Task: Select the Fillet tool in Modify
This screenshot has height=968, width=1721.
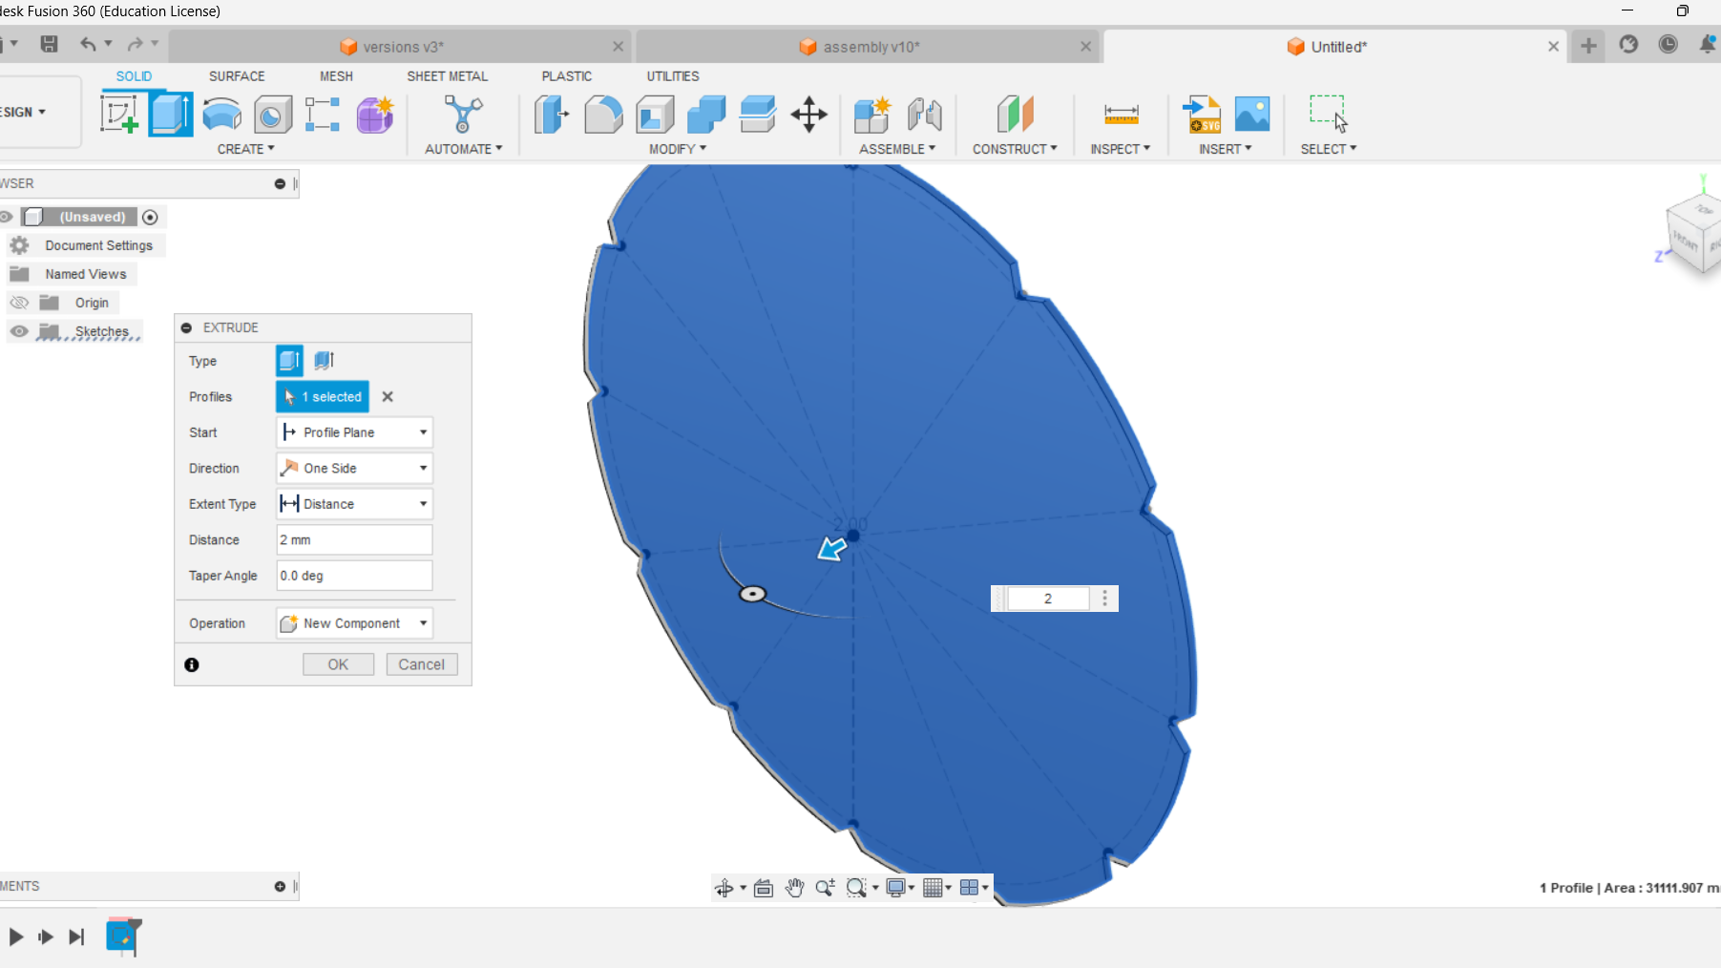Action: pyautogui.click(x=603, y=114)
